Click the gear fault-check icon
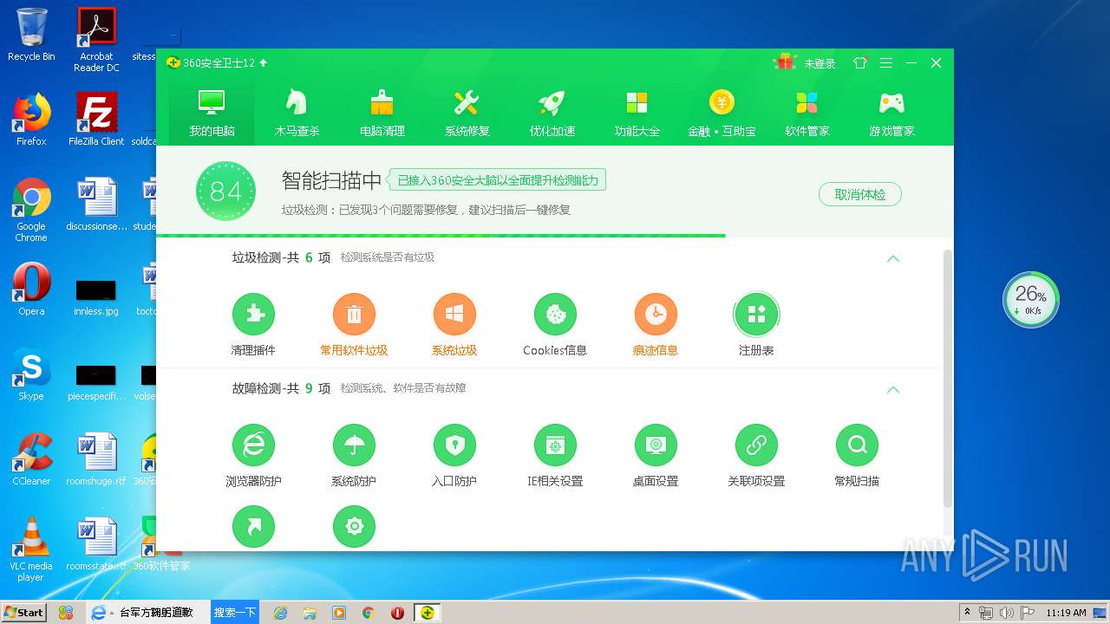This screenshot has width=1110, height=624. point(354,527)
